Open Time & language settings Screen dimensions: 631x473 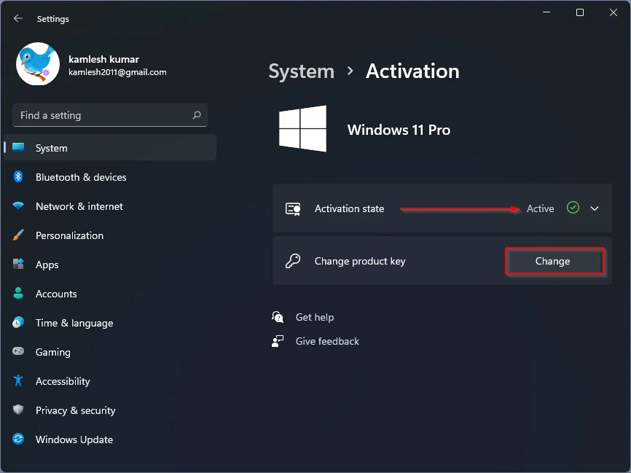coord(110,323)
